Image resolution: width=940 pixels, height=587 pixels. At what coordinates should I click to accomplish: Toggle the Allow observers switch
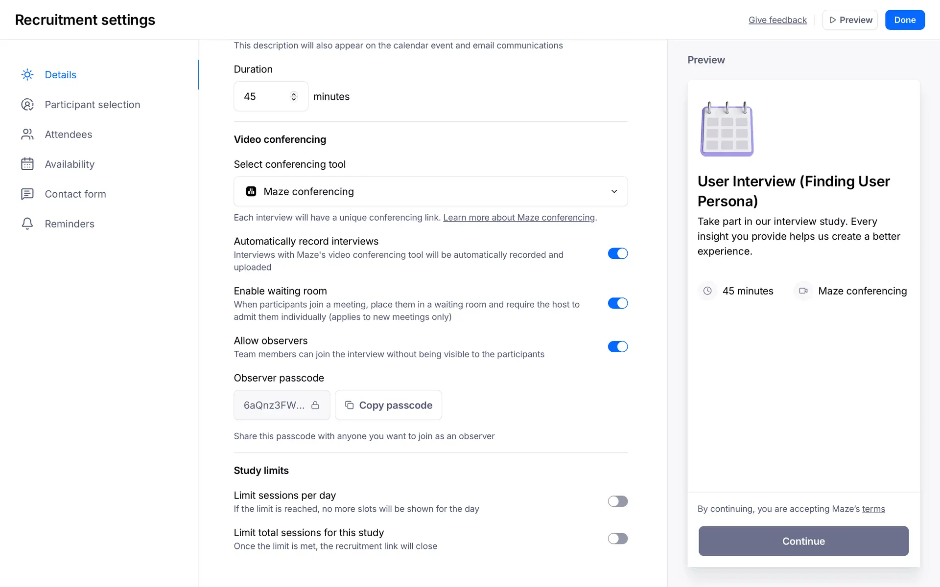(617, 347)
